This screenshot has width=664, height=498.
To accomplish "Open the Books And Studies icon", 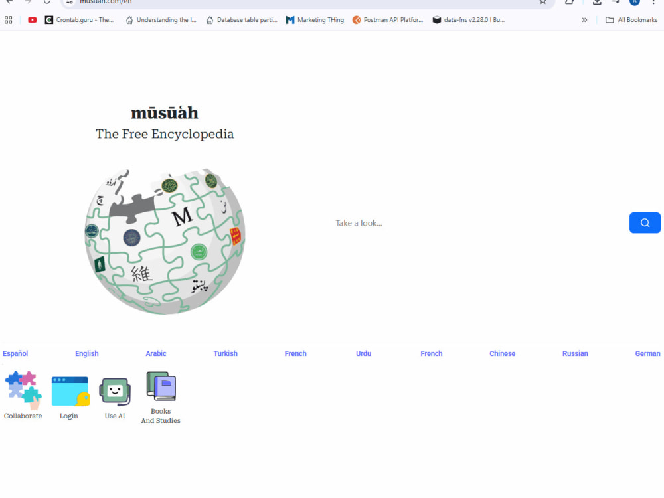I will [x=161, y=386].
